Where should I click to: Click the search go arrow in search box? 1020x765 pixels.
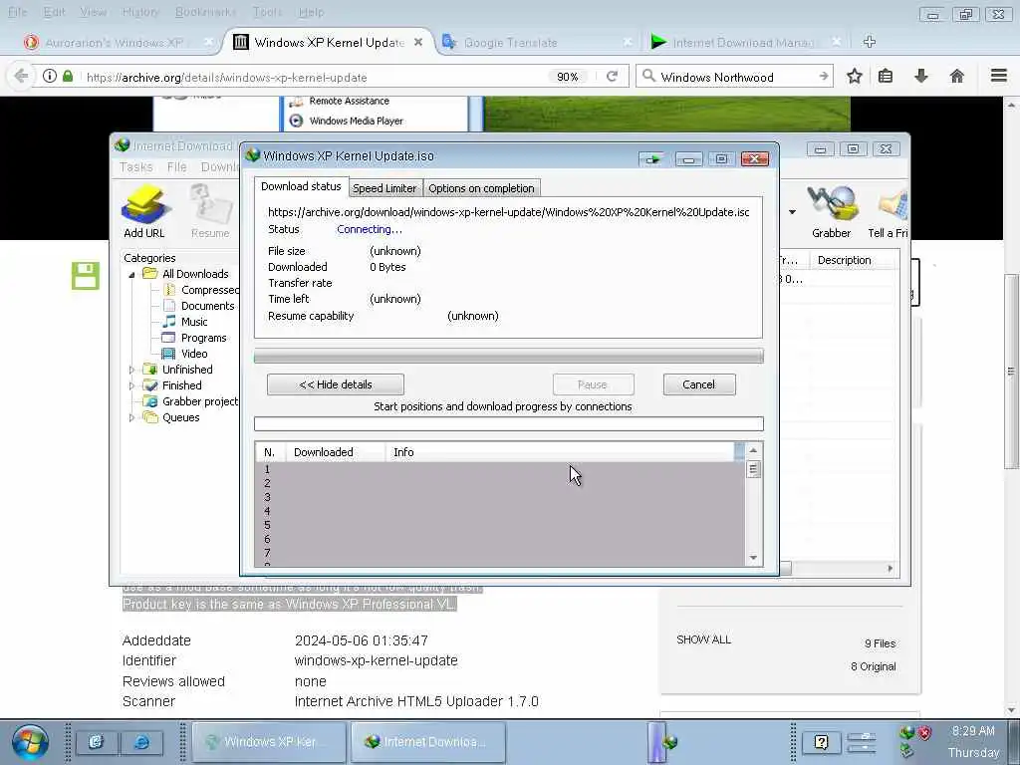pyautogui.click(x=824, y=76)
